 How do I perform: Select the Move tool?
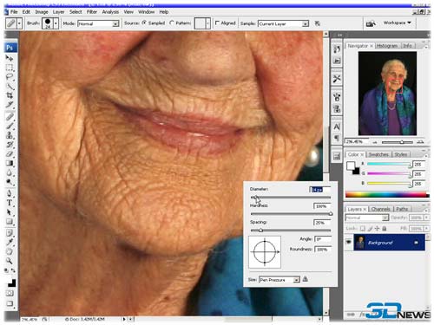(10, 59)
